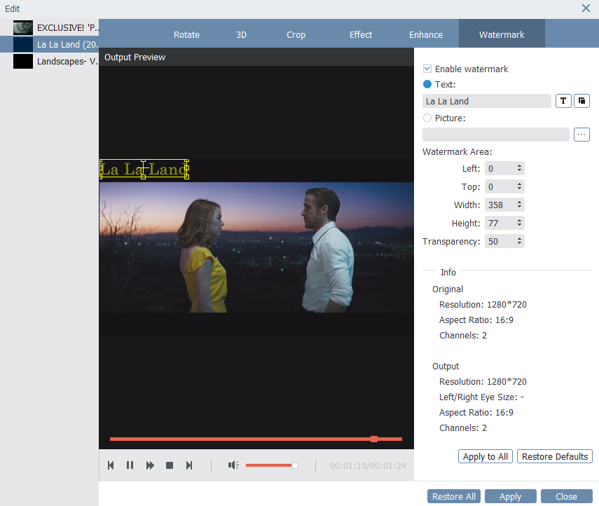Click the watermark text input field

(x=487, y=101)
